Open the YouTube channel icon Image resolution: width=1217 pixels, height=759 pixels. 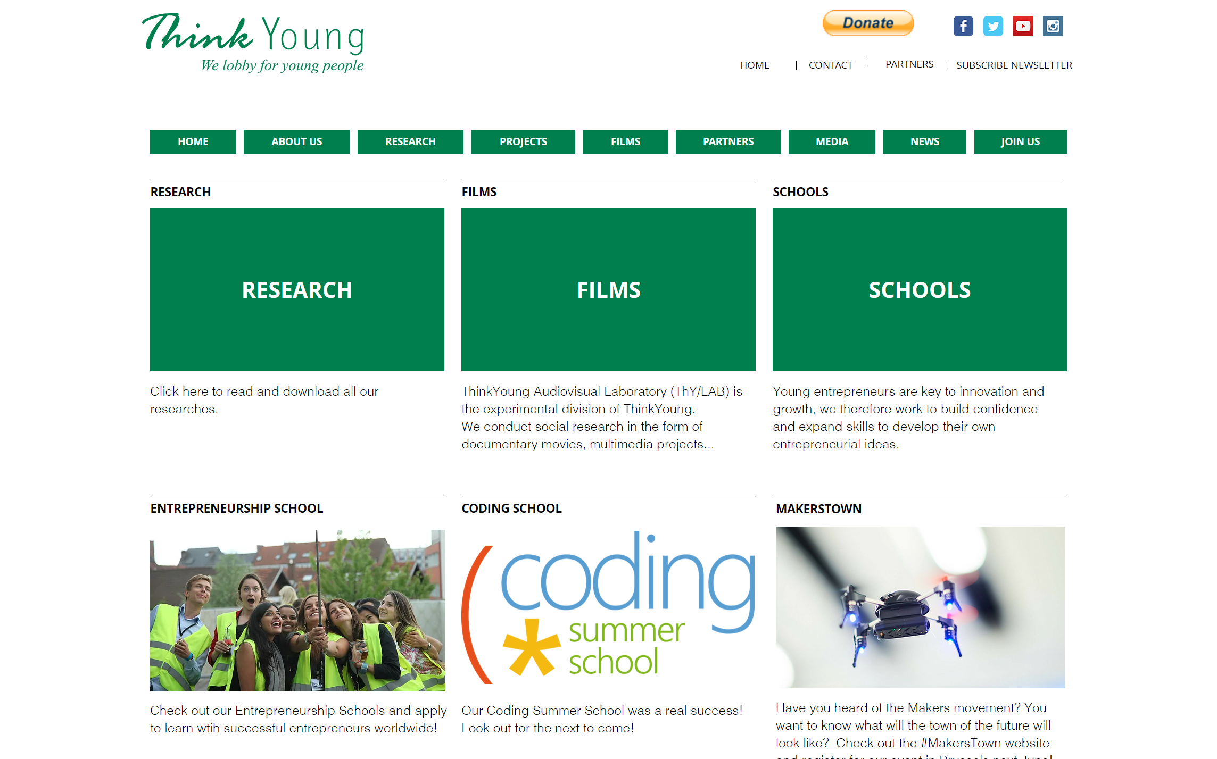[1023, 26]
